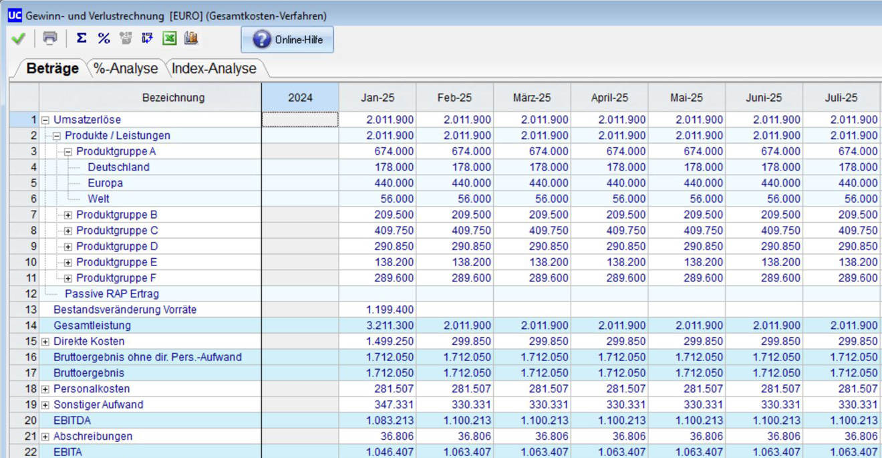Select Jan-25 Bestandsveränderung Vorräte cell
The image size is (882, 458).
tap(378, 310)
